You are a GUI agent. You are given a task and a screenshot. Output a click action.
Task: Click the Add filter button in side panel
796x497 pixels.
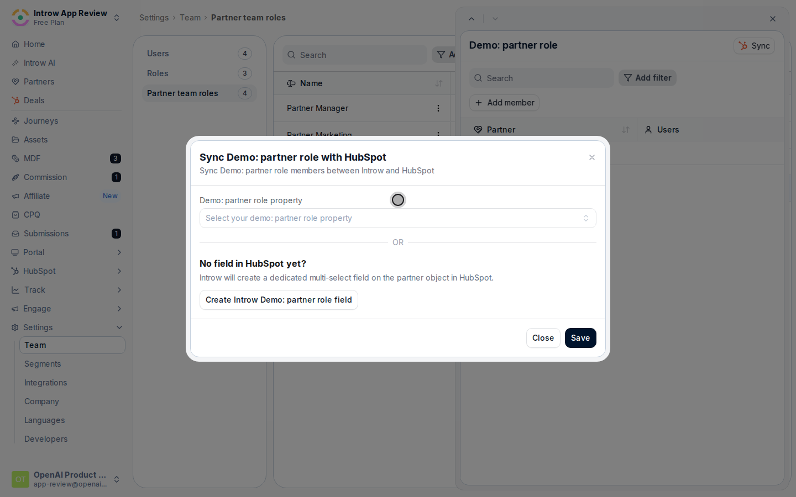point(647,78)
